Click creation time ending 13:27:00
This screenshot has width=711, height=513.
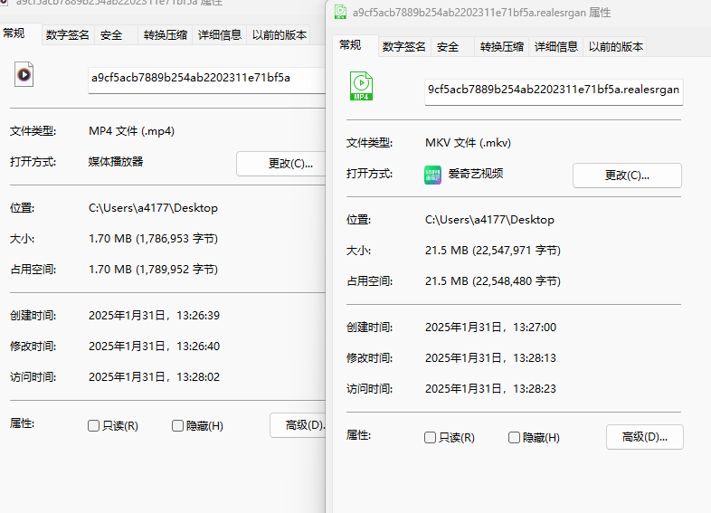click(490, 327)
